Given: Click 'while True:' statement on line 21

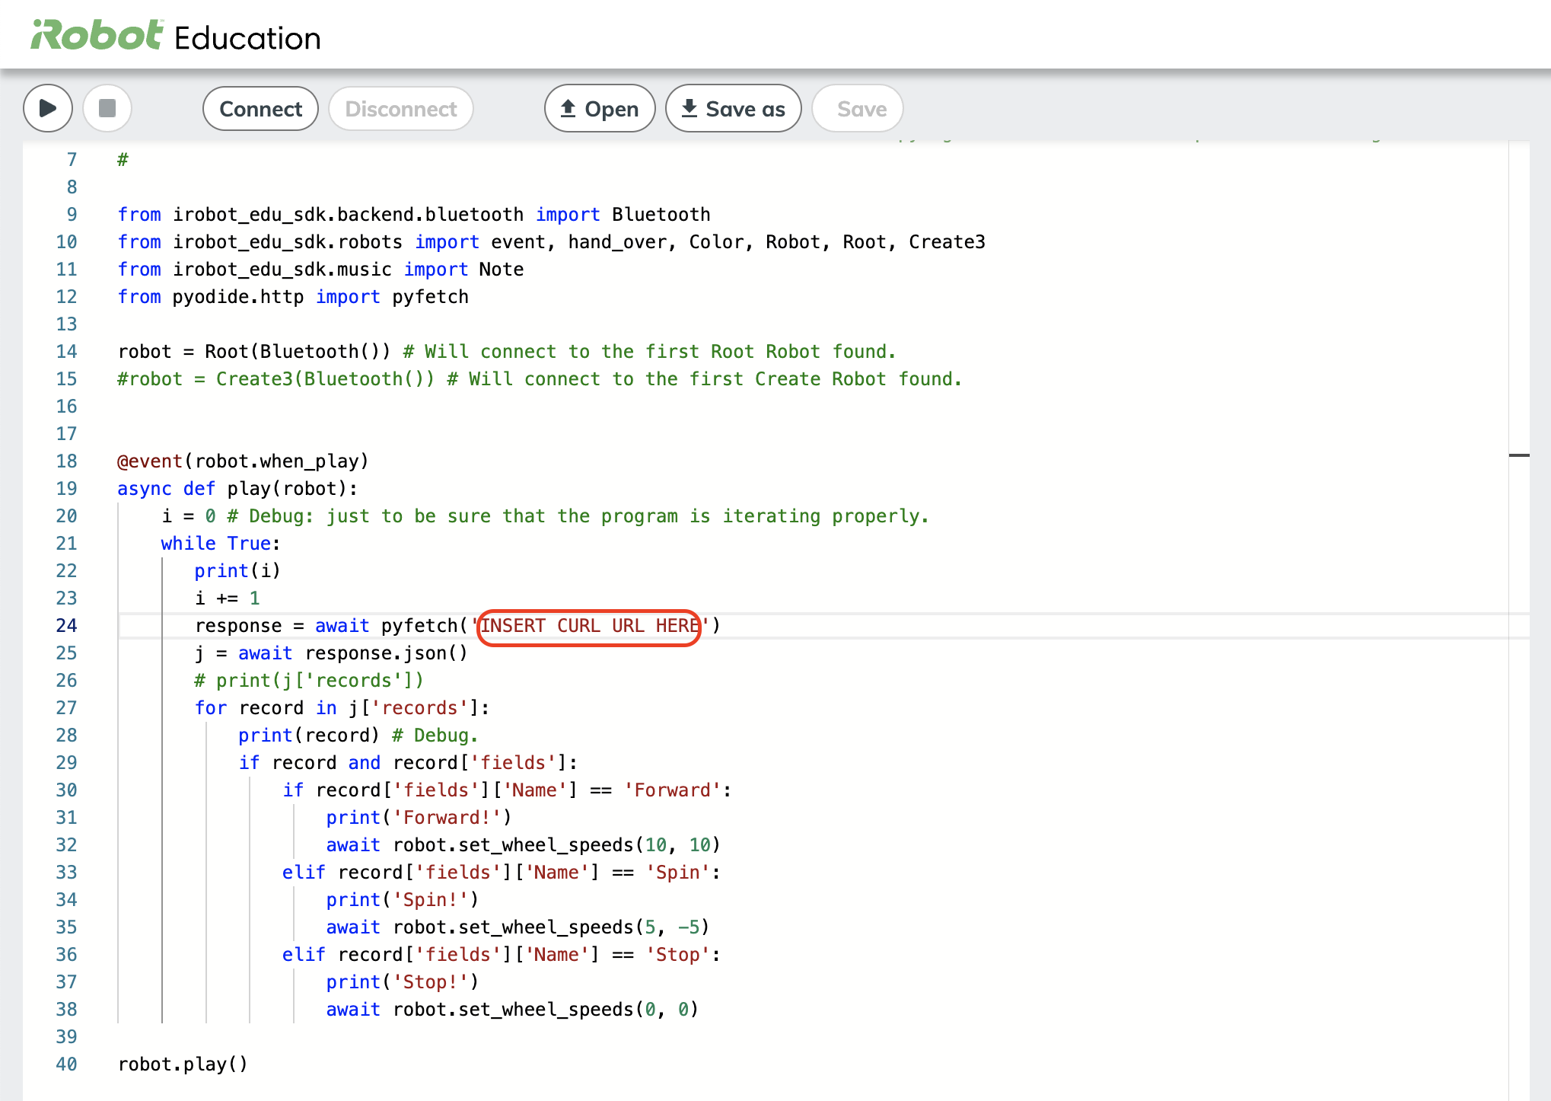Looking at the screenshot, I should click(220, 544).
